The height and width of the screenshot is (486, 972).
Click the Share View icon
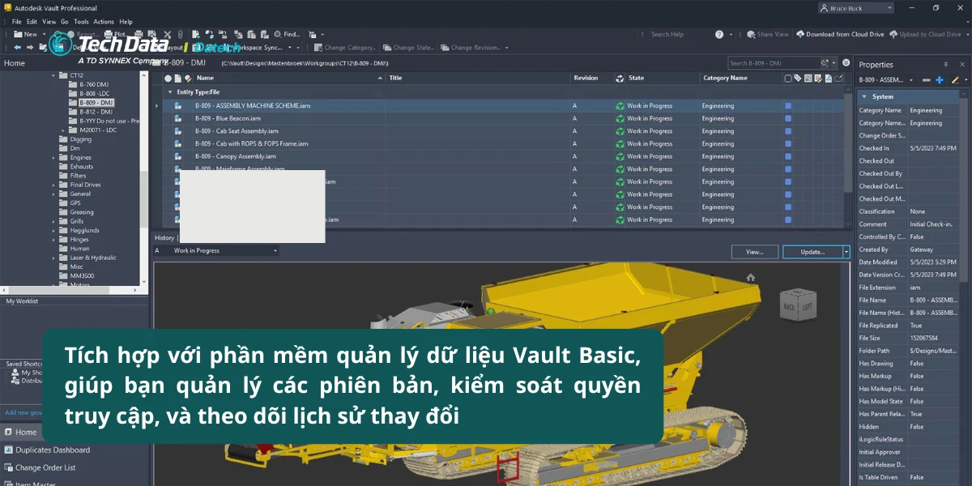(x=750, y=34)
